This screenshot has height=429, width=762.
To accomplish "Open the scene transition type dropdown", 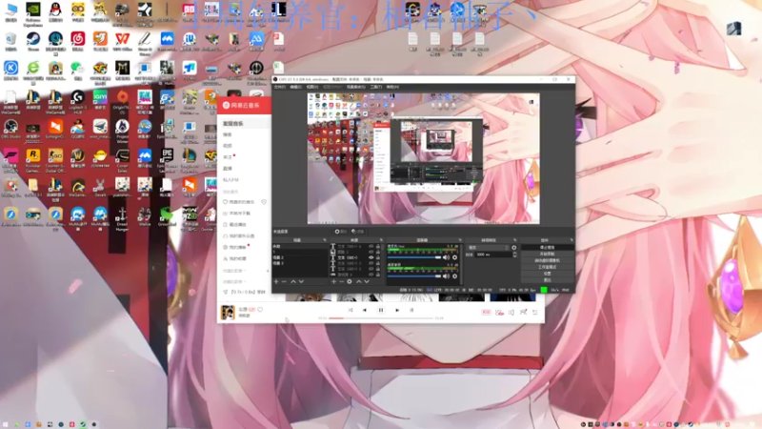I will click(488, 248).
